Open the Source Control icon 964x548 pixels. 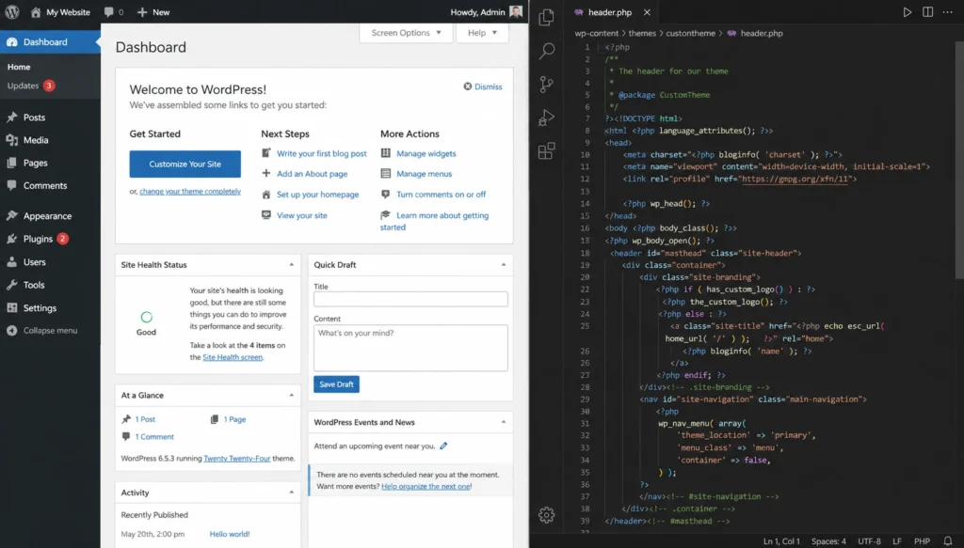(546, 84)
